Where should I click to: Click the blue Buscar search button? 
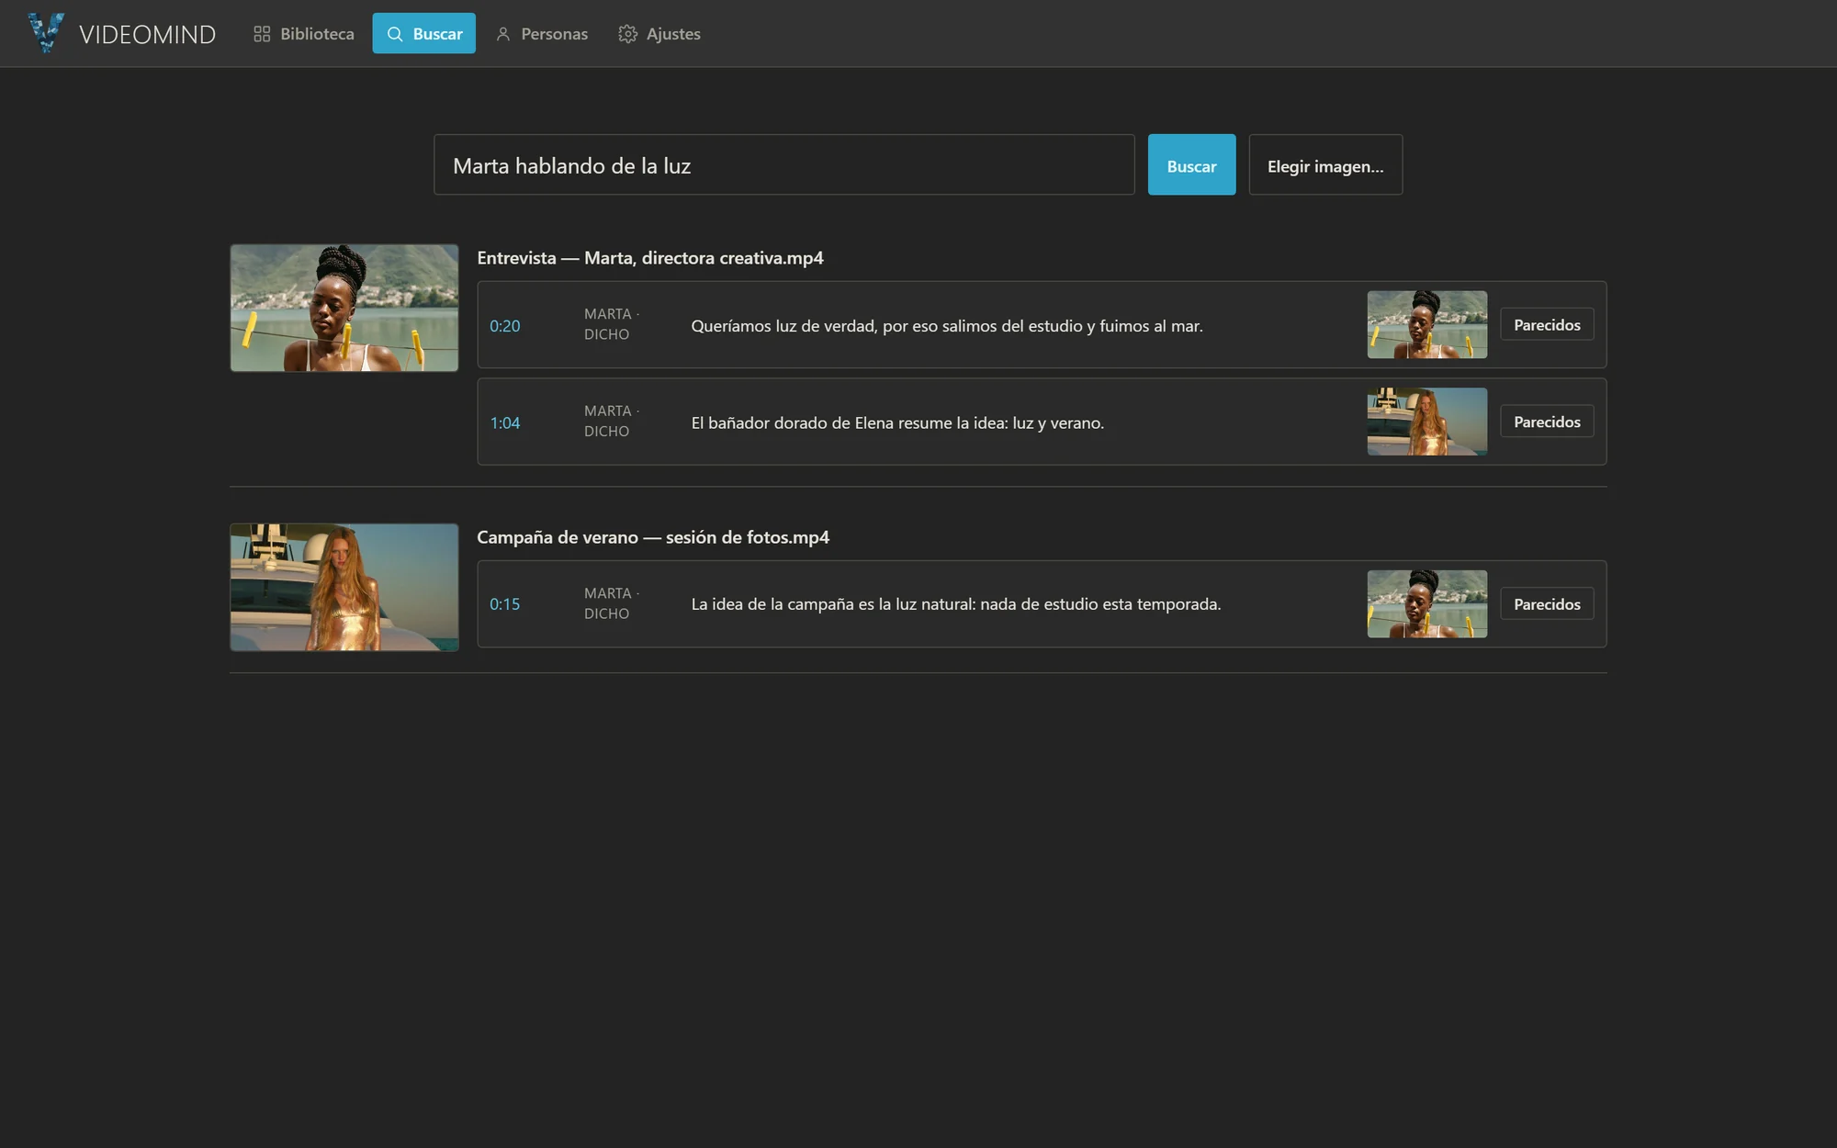click(1191, 165)
